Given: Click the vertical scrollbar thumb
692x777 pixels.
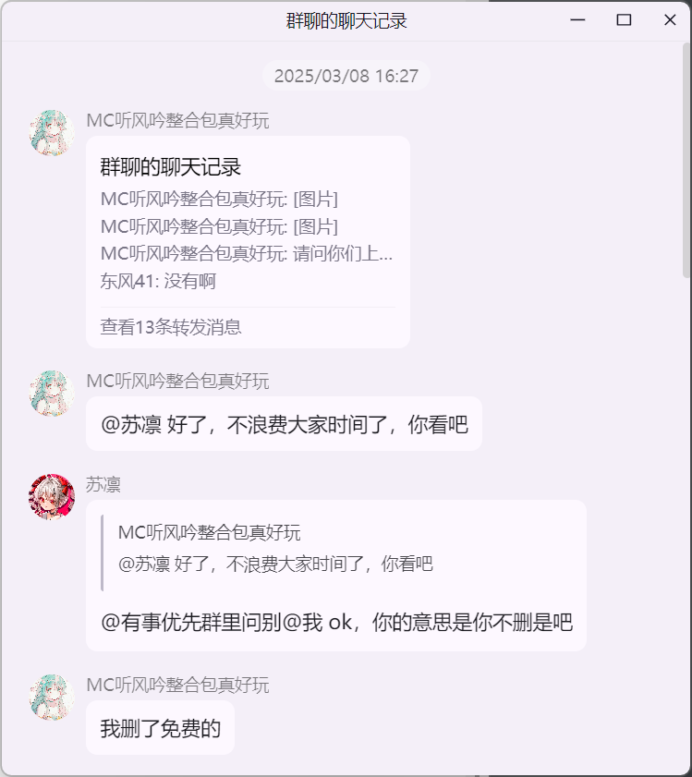Looking at the screenshot, I should click(686, 161).
